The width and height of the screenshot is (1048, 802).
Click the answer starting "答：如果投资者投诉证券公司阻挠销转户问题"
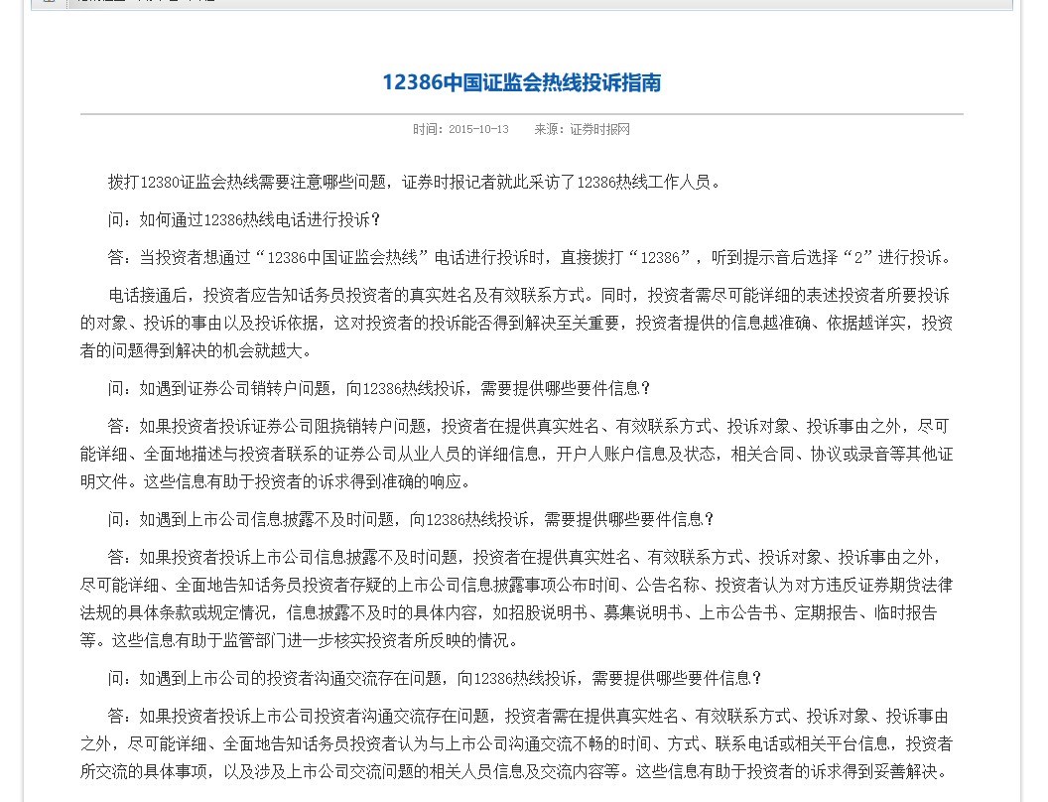517,454
